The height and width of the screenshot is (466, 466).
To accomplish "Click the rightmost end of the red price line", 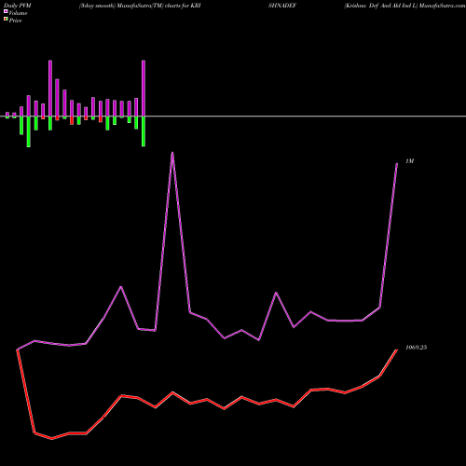I will tap(397, 349).
